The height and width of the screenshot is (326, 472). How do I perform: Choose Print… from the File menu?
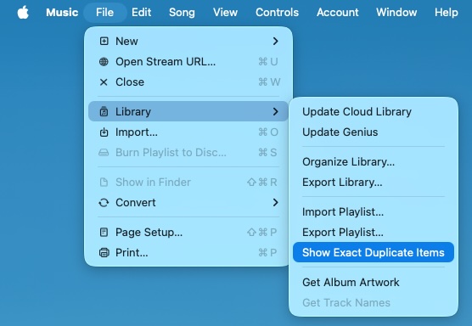click(x=188, y=252)
